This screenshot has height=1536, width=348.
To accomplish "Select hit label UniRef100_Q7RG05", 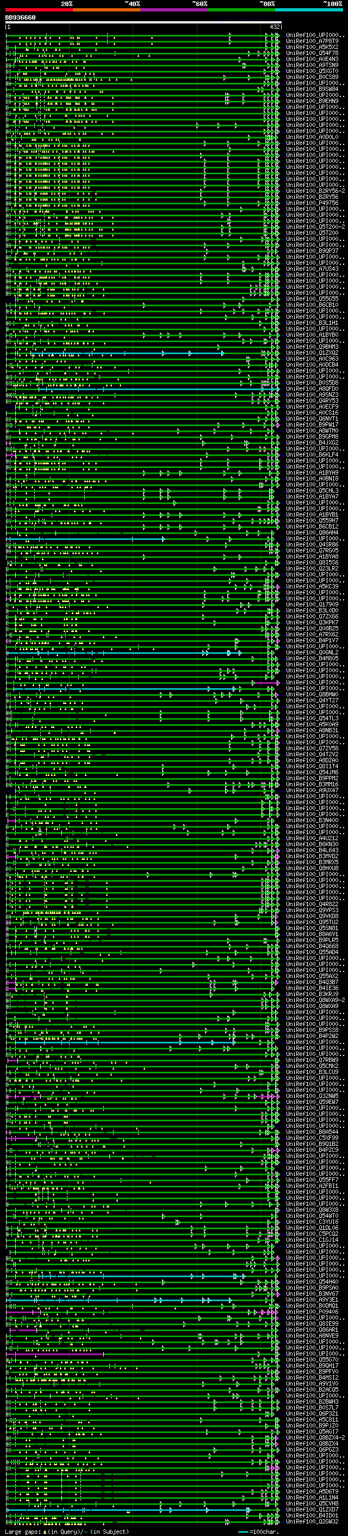I will [x=312, y=550].
